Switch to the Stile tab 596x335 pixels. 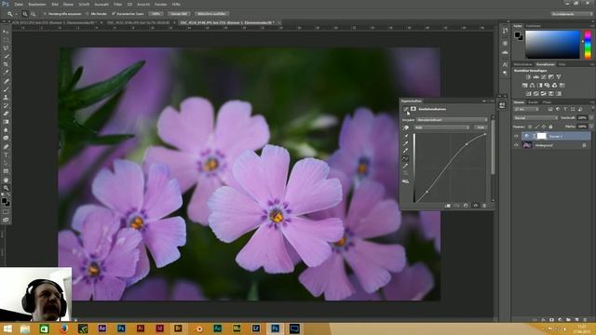562,64
